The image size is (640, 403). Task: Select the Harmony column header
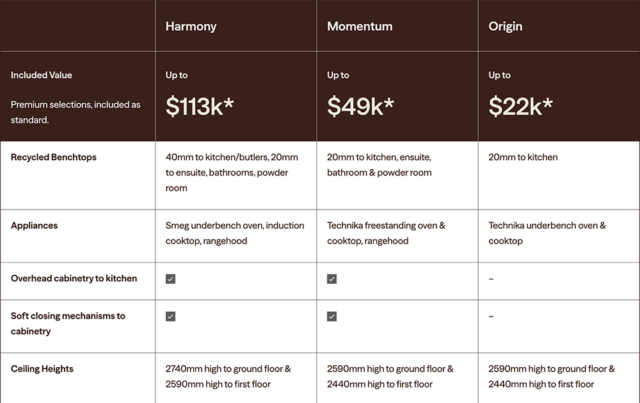click(191, 26)
